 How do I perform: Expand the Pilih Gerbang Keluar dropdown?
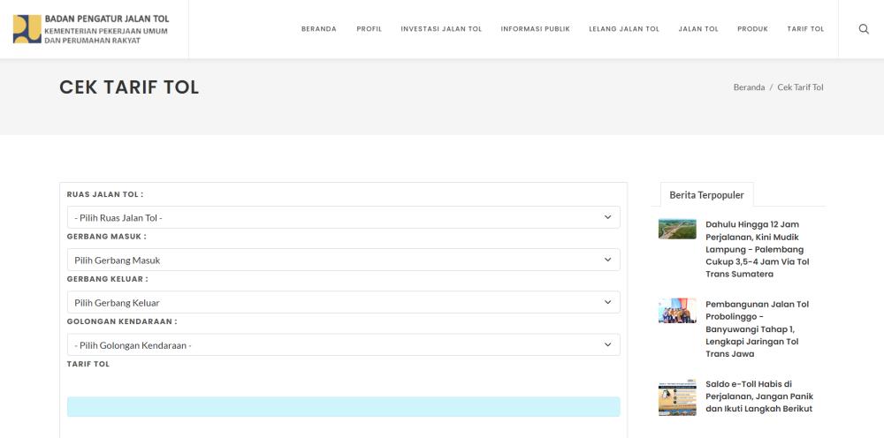coord(343,302)
